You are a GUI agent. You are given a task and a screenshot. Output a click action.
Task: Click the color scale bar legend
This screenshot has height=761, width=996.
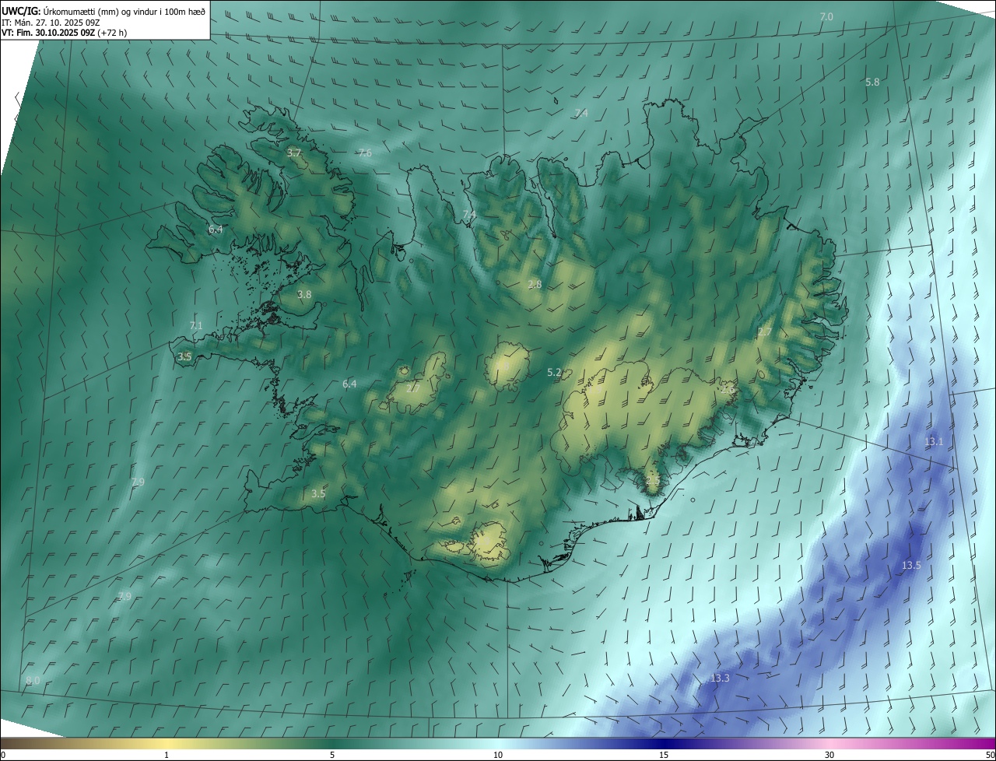tap(498, 743)
